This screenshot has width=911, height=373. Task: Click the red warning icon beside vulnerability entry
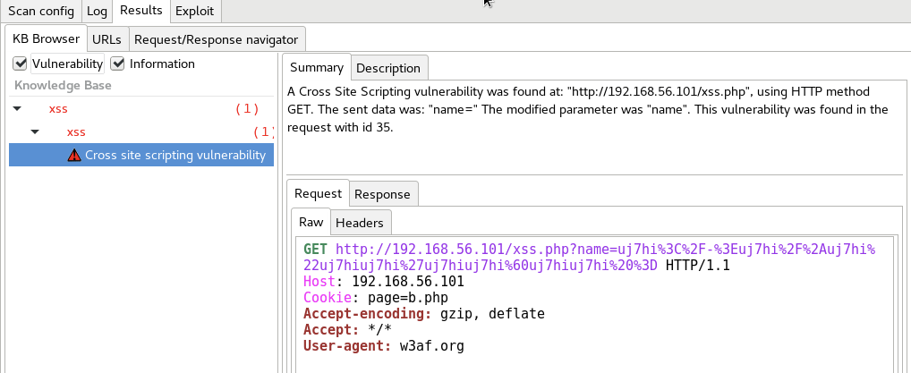(x=74, y=155)
